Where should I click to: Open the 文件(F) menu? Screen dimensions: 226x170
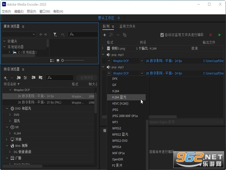6,12
